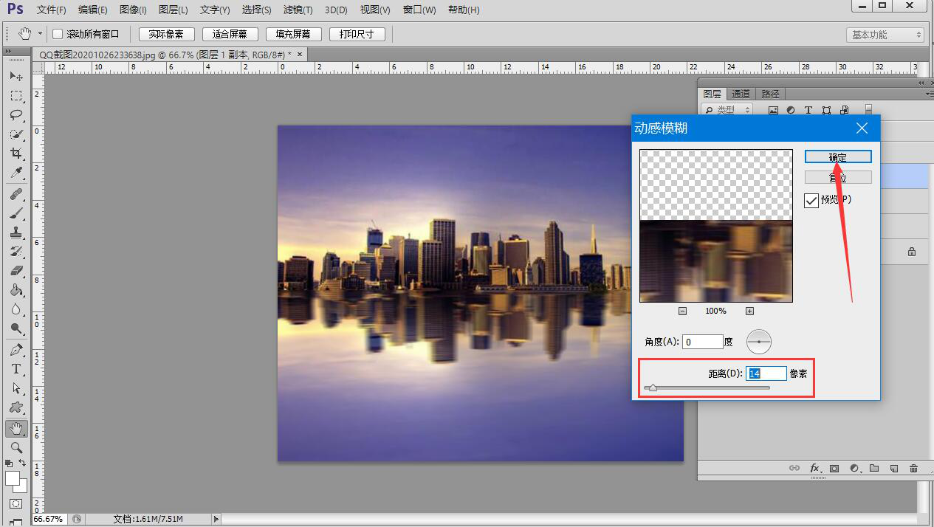The height and width of the screenshot is (527, 934).
Task: Click the 确定 button in blur dialog
Action: [x=838, y=156]
